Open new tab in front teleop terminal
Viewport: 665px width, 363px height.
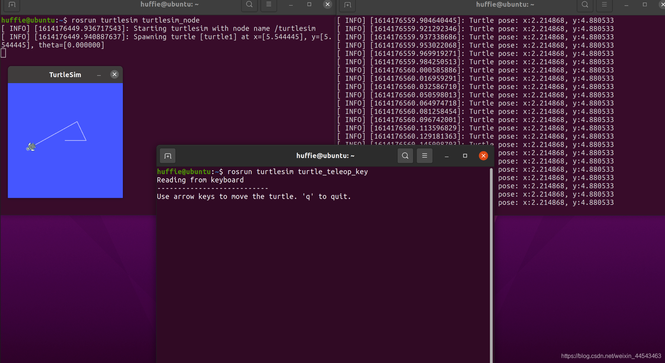[168, 156]
